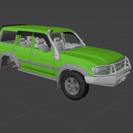
Task: Select the green roof of the SUV
Action: (38, 29)
